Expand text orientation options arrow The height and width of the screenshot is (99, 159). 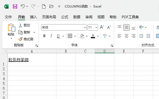(x=146, y=27)
